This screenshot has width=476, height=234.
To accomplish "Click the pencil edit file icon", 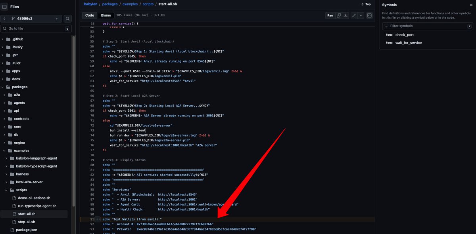I will click(x=354, y=15).
